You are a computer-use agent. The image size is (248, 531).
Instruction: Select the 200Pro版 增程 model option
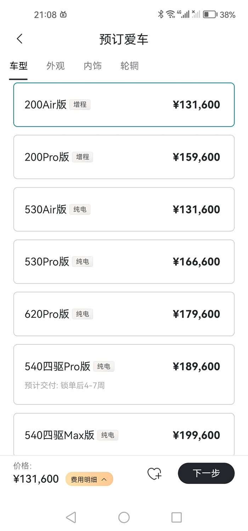tap(124, 157)
